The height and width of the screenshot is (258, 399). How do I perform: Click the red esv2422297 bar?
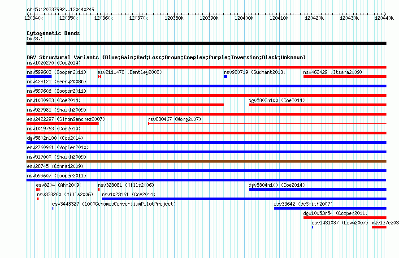62,124
